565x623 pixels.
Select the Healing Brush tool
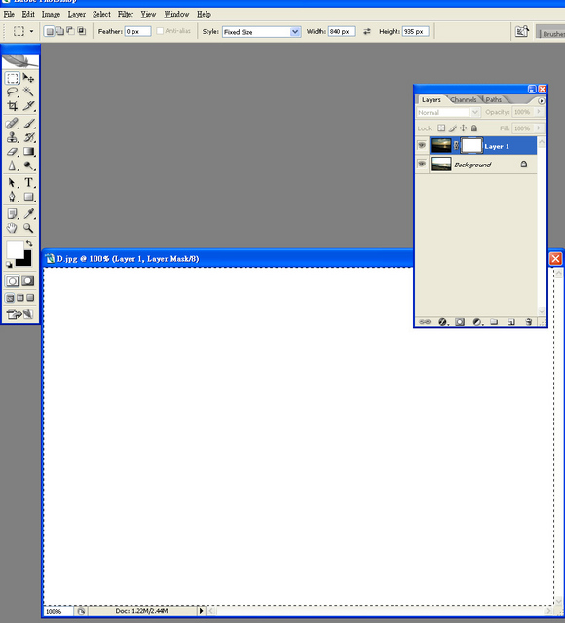point(13,124)
